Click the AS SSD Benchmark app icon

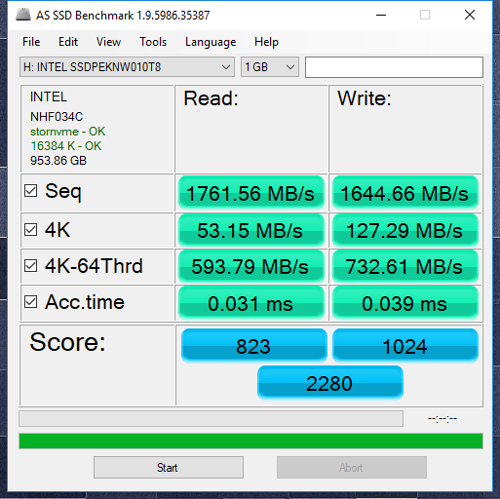point(23,15)
